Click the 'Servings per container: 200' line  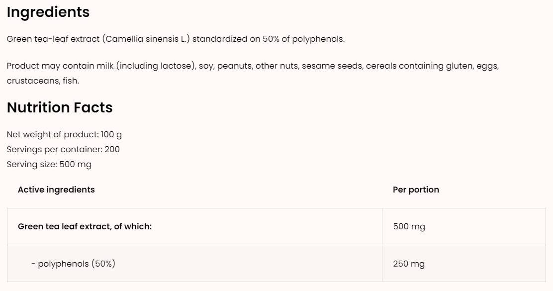(x=63, y=149)
